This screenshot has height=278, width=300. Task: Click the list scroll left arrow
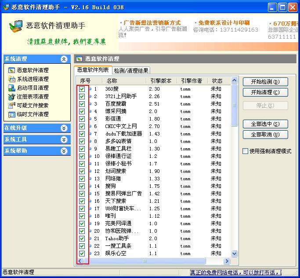point(80,261)
